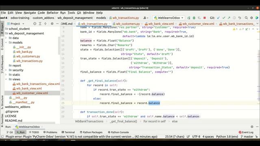Hide the Run panel with the minus icon
Image resolution: width=260 pixels, height=146 pixels.
257,127
